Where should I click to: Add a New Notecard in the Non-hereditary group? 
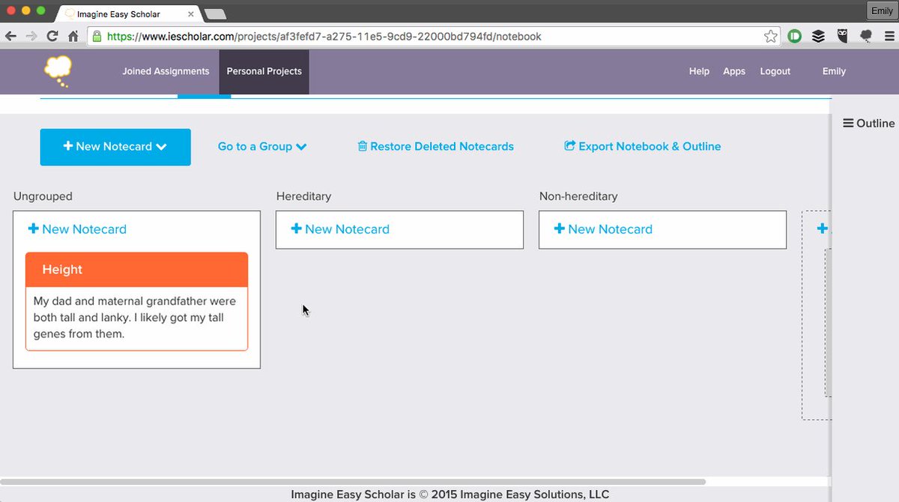pyautogui.click(x=603, y=229)
